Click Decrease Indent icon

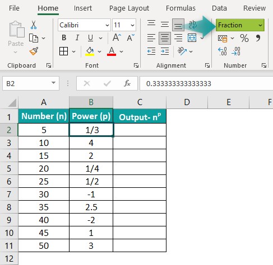(x=151, y=51)
